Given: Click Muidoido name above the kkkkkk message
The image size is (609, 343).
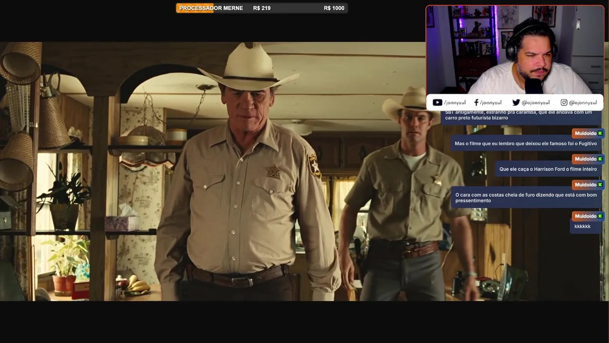Looking at the screenshot, I should (x=585, y=216).
